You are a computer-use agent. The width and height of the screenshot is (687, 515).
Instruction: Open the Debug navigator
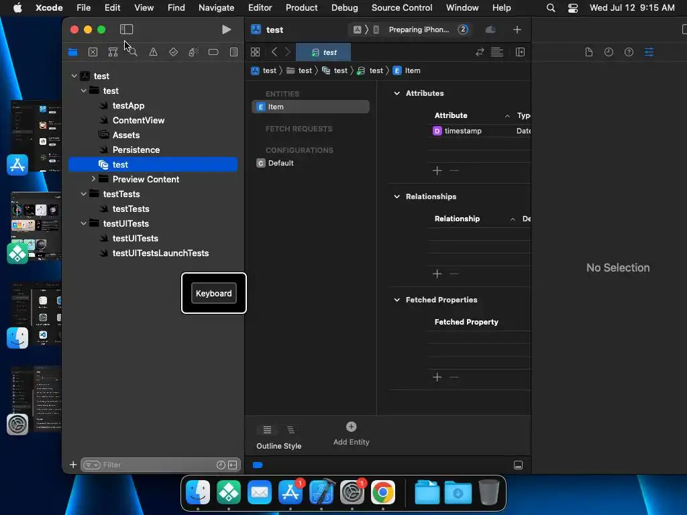click(193, 52)
